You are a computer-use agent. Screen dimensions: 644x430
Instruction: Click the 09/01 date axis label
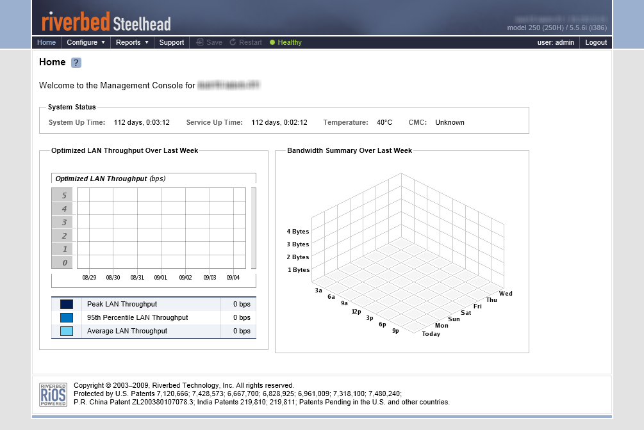161,277
